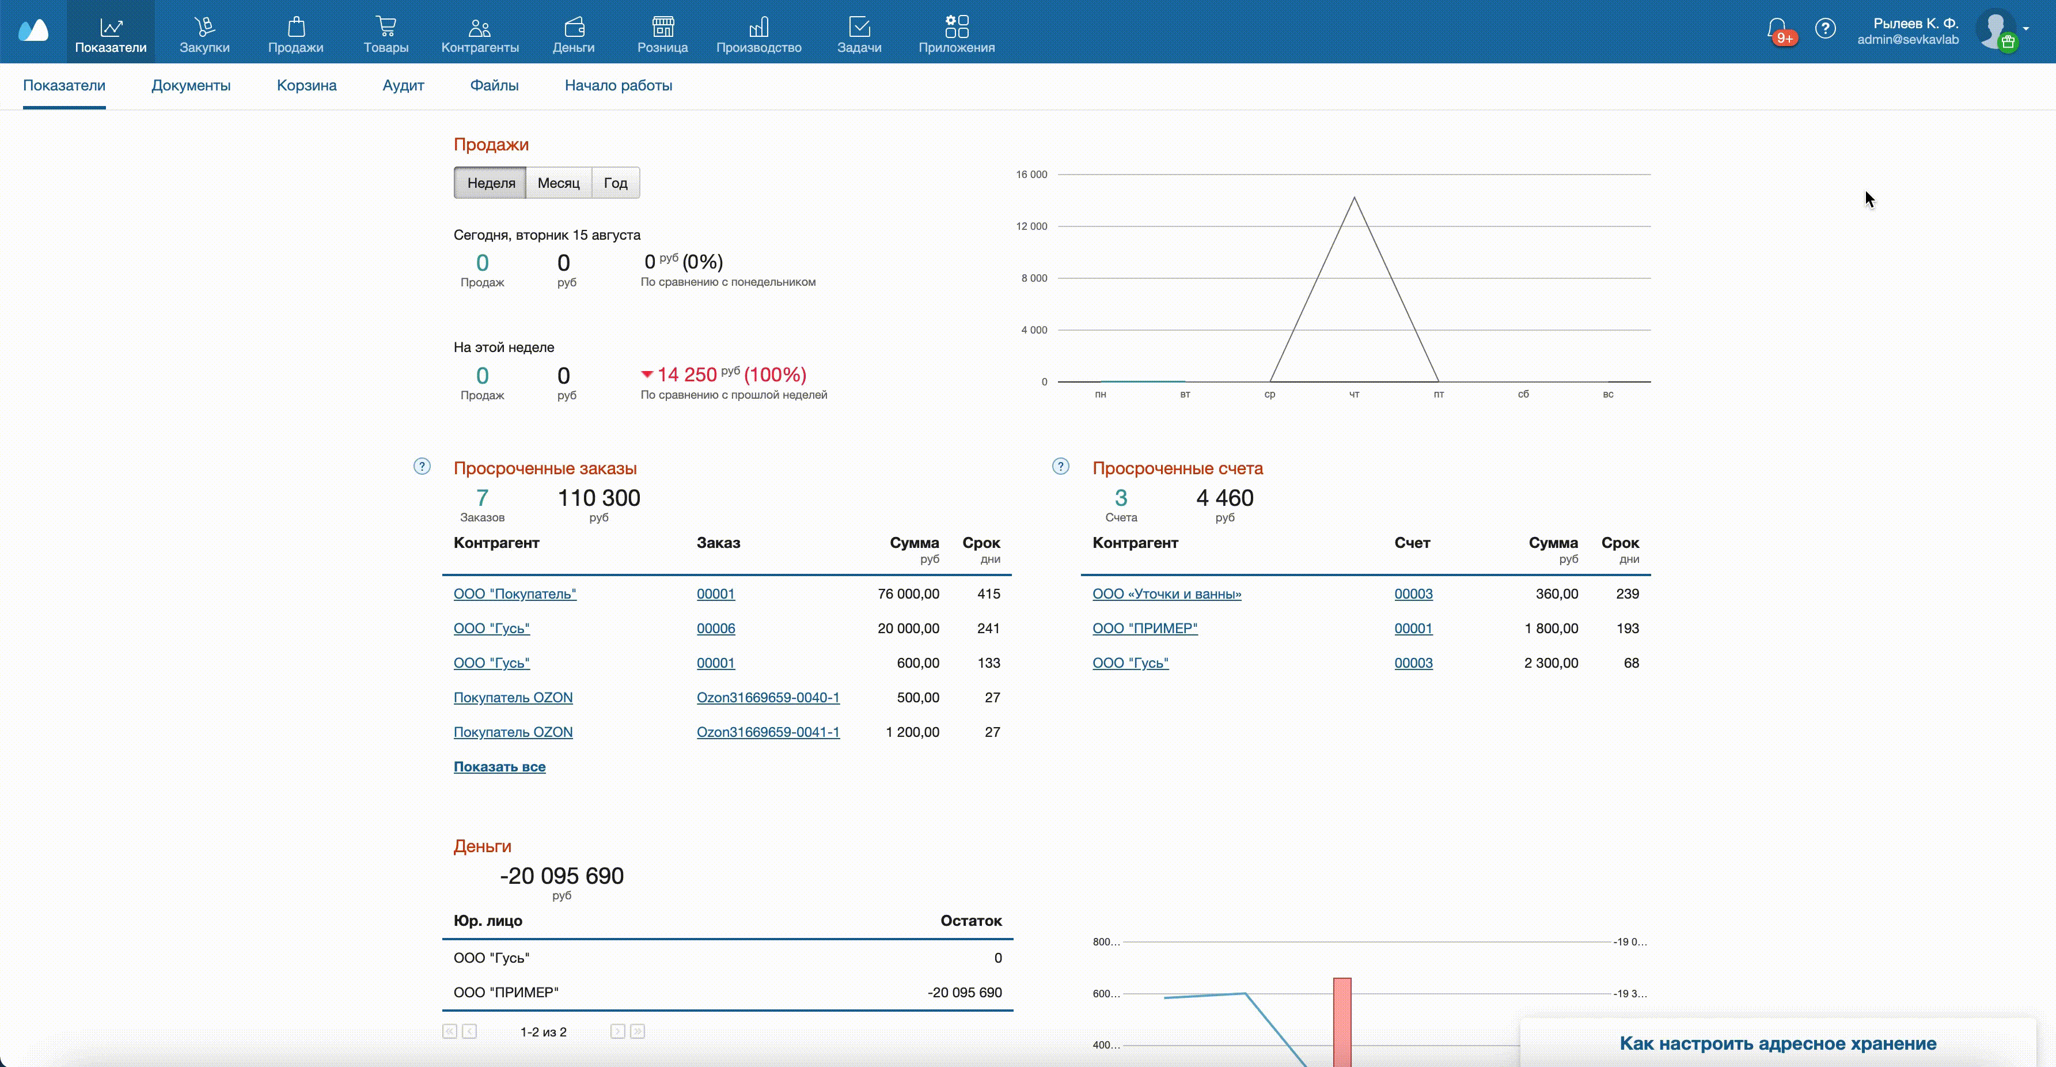Image resolution: width=2056 pixels, height=1067 pixels.
Task: Jump to last page in Деньги table
Action: (x=637, y=1031)
